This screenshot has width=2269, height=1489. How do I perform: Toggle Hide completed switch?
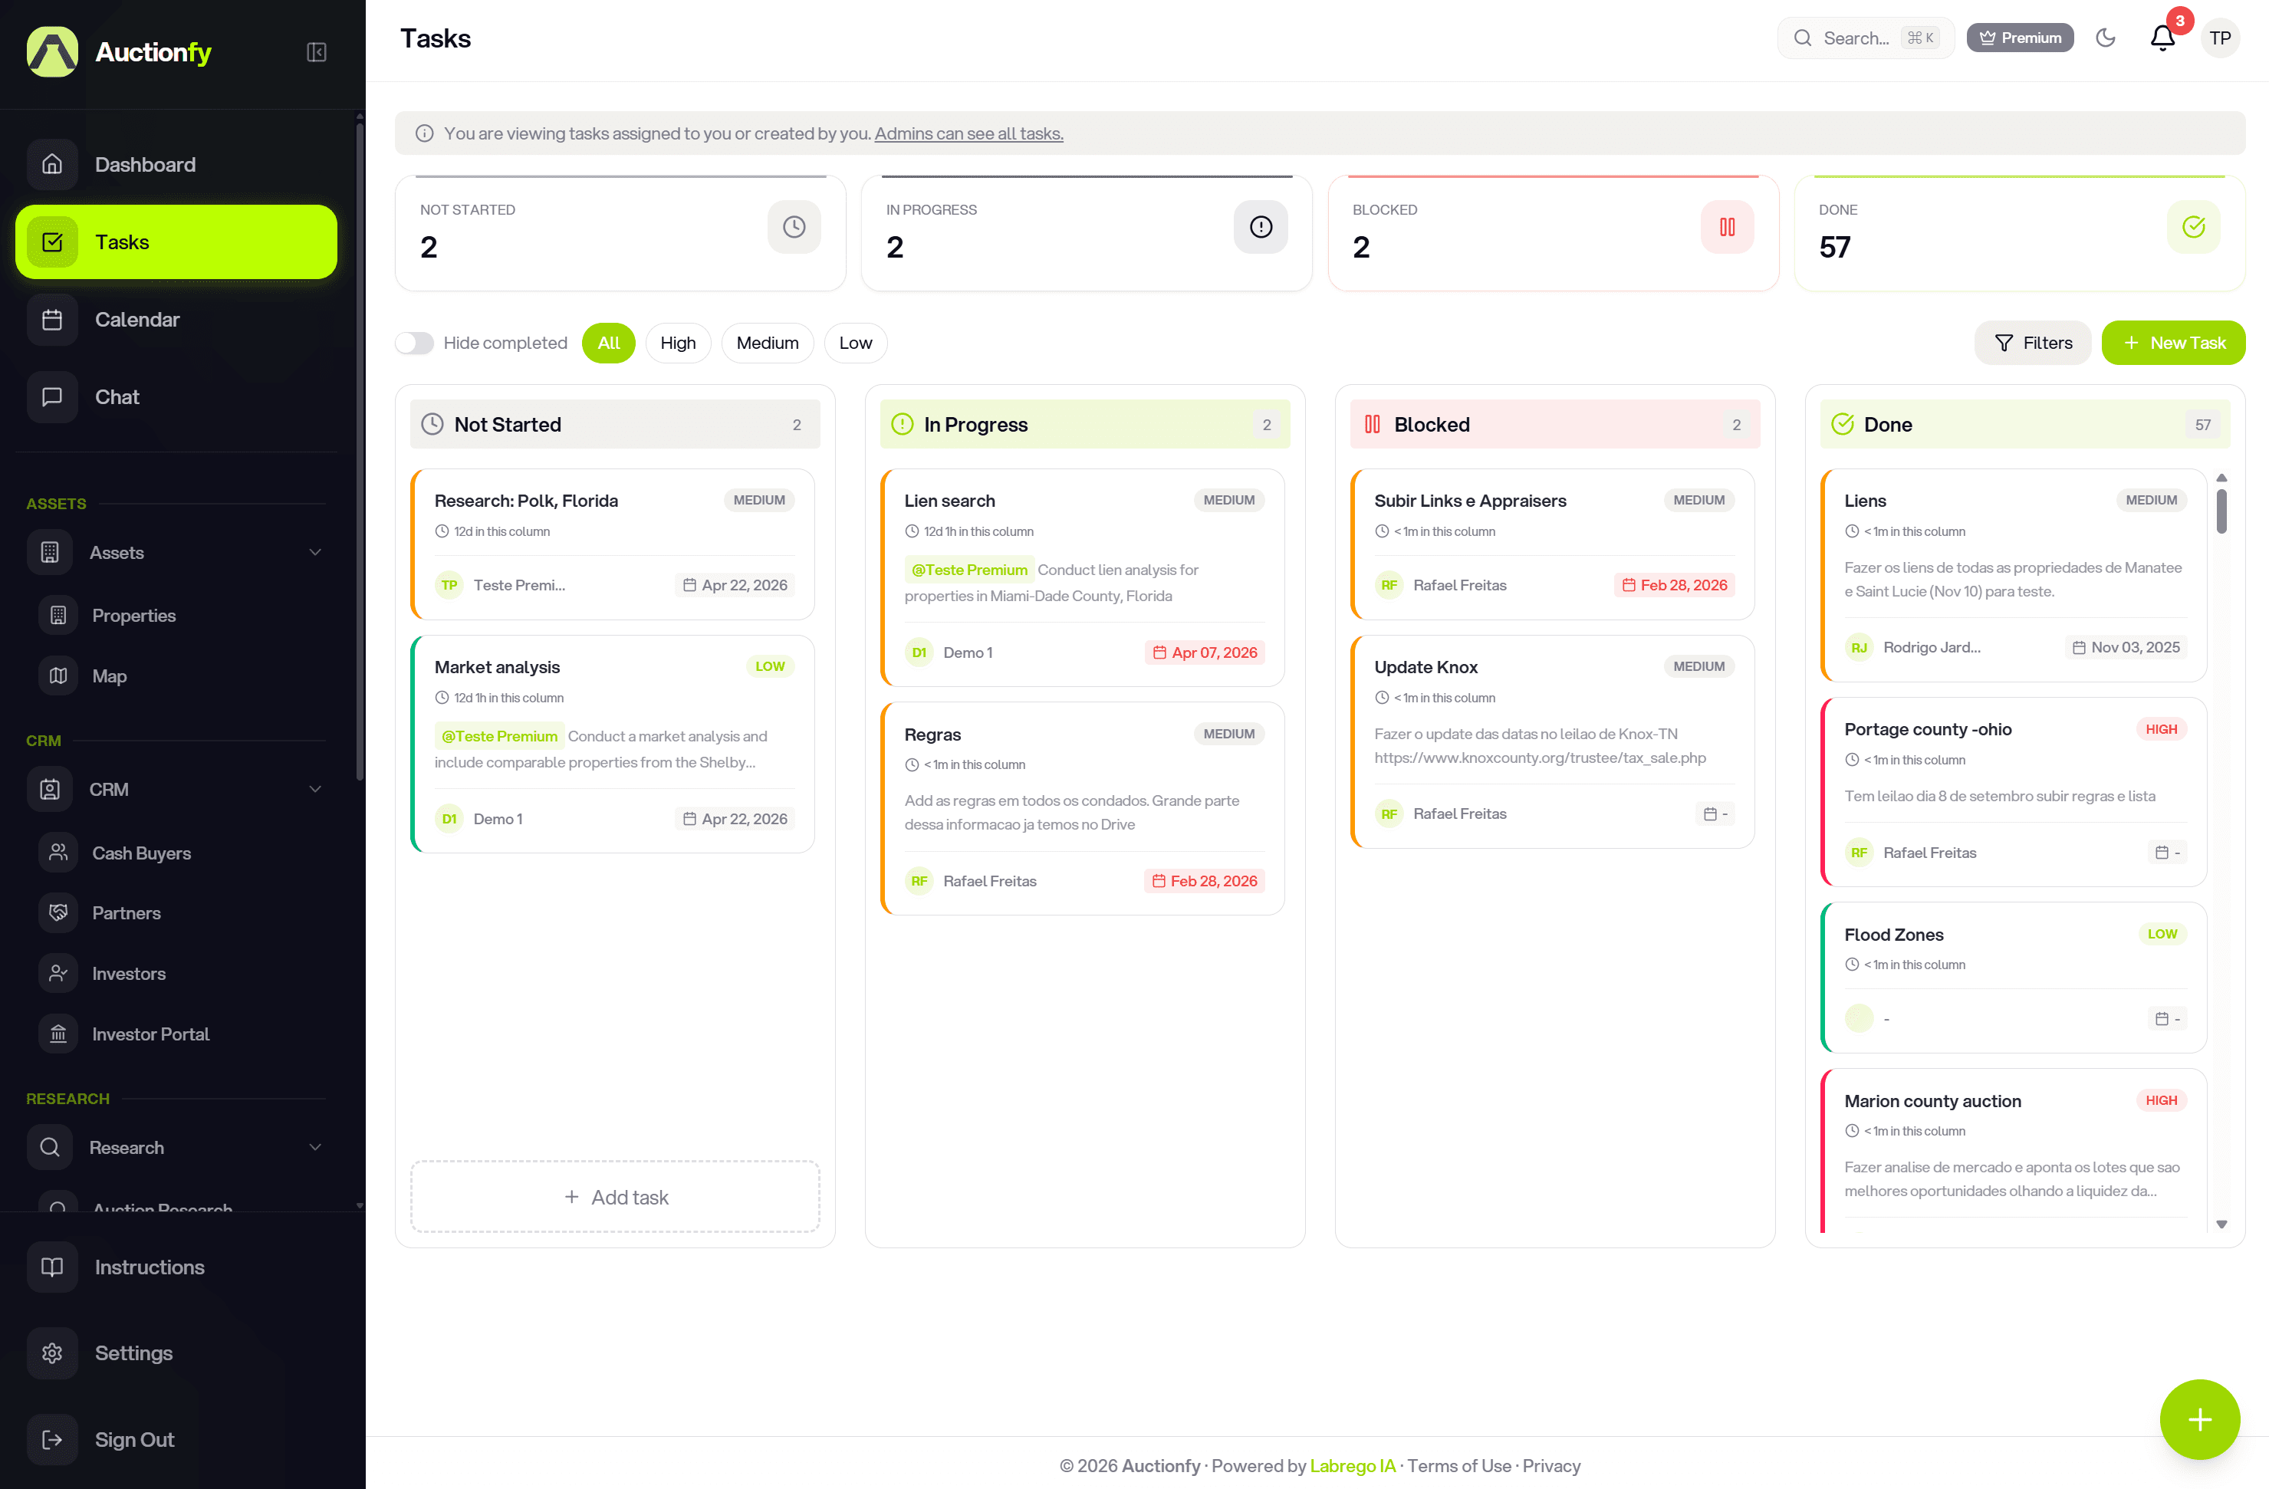pyautogui.click(x=415, y=343)
